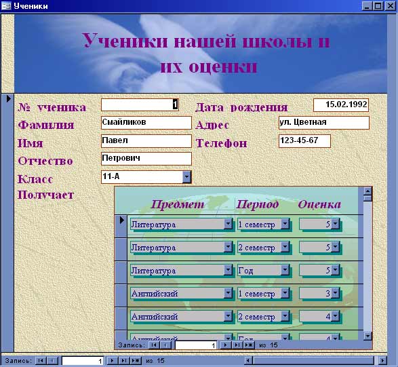The image size is (398, 367).
Task: Click subform vertical scrollbar up arrow
Action: [x=367, y=191]
